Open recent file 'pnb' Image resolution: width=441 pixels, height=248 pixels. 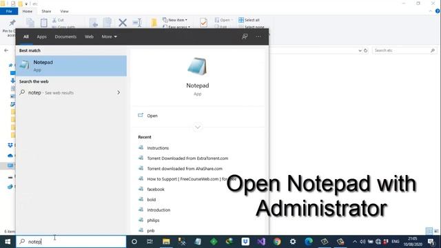point(151,231)
